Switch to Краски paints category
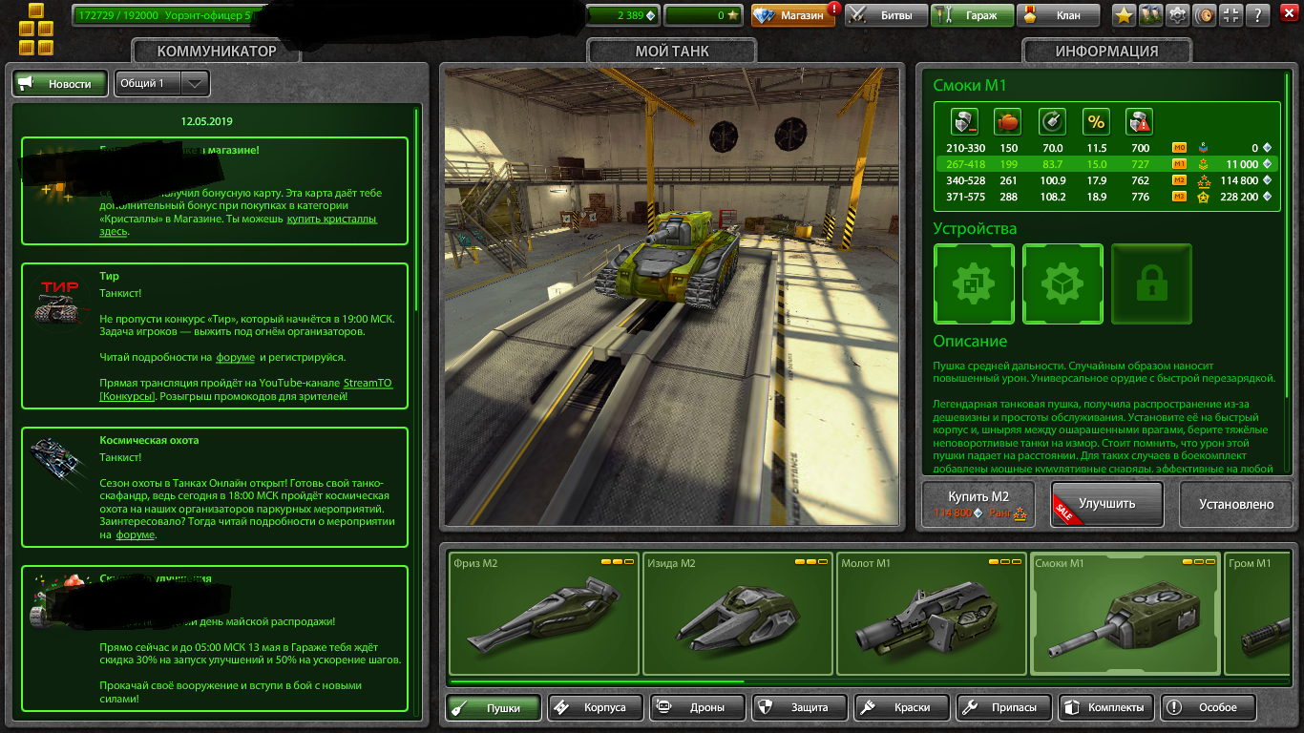The image size is (1304, 733). pos(901,707)
